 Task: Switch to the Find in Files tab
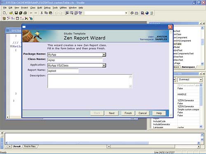pos(30,146)
